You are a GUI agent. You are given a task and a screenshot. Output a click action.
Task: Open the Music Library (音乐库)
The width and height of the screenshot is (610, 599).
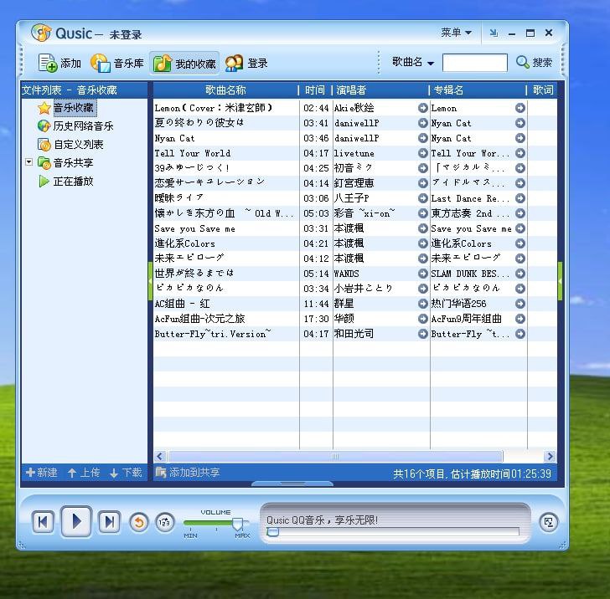116,63
